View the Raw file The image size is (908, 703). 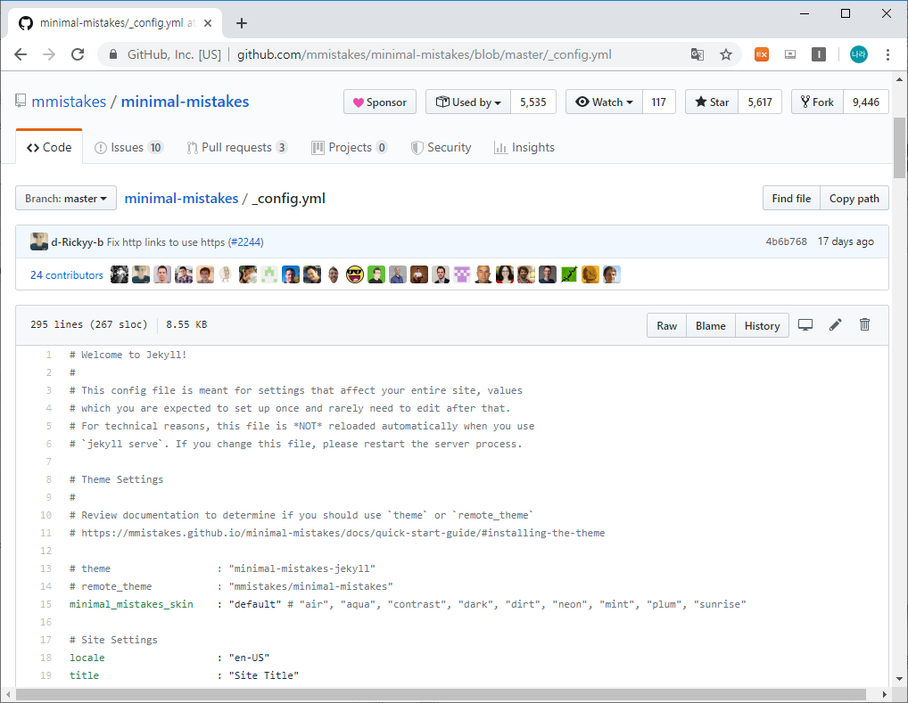(x=666, y=326)
